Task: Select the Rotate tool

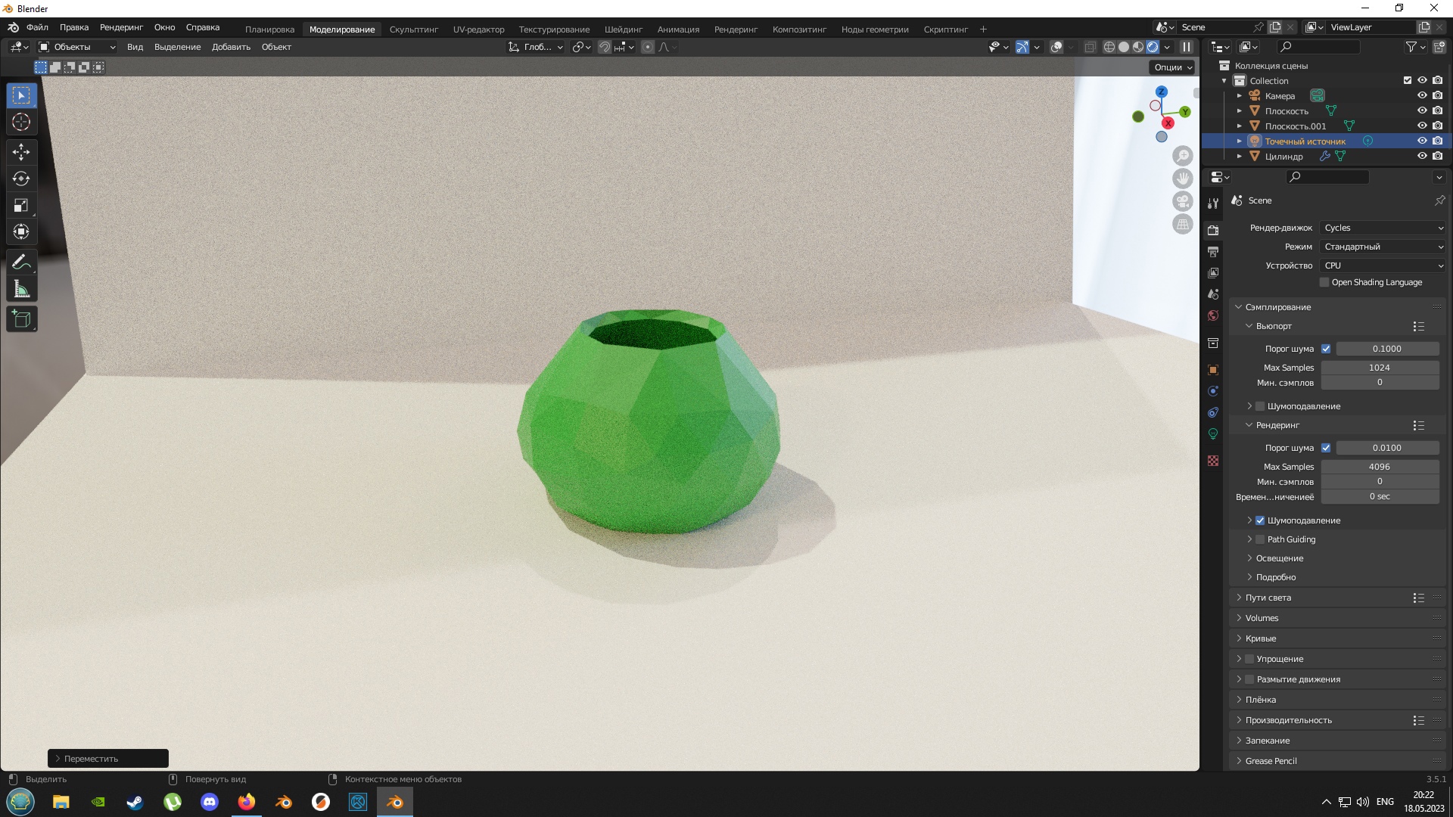Action: [21, 179]
